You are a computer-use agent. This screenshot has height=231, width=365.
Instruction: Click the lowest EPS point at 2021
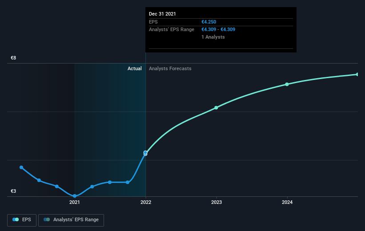pos(75,196)
